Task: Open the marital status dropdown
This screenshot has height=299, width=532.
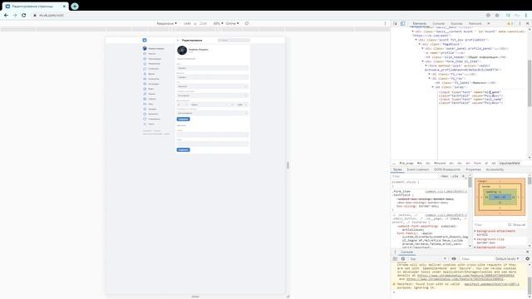Action: (x=213, y=96)
